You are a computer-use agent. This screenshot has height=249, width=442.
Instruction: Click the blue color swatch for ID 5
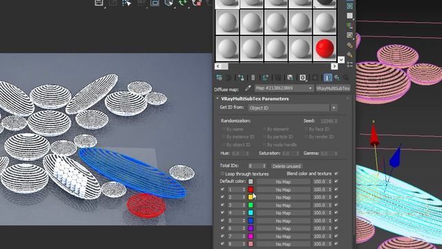pos(251,221)
